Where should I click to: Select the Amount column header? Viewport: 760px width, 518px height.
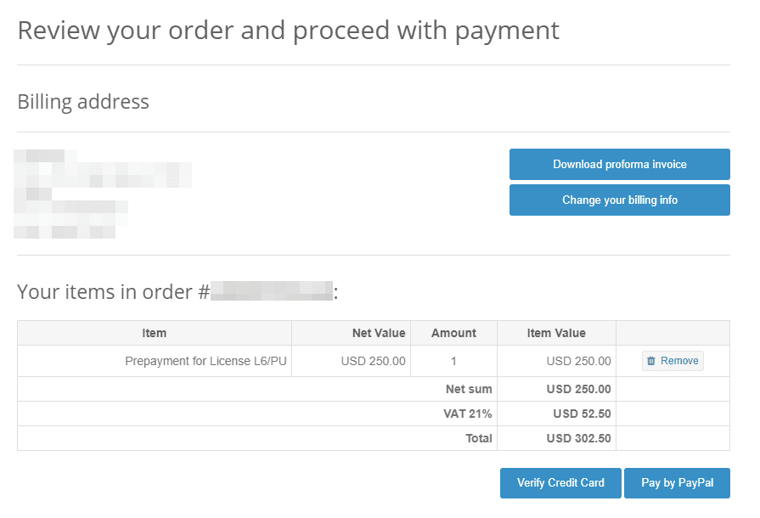point(453,332)
